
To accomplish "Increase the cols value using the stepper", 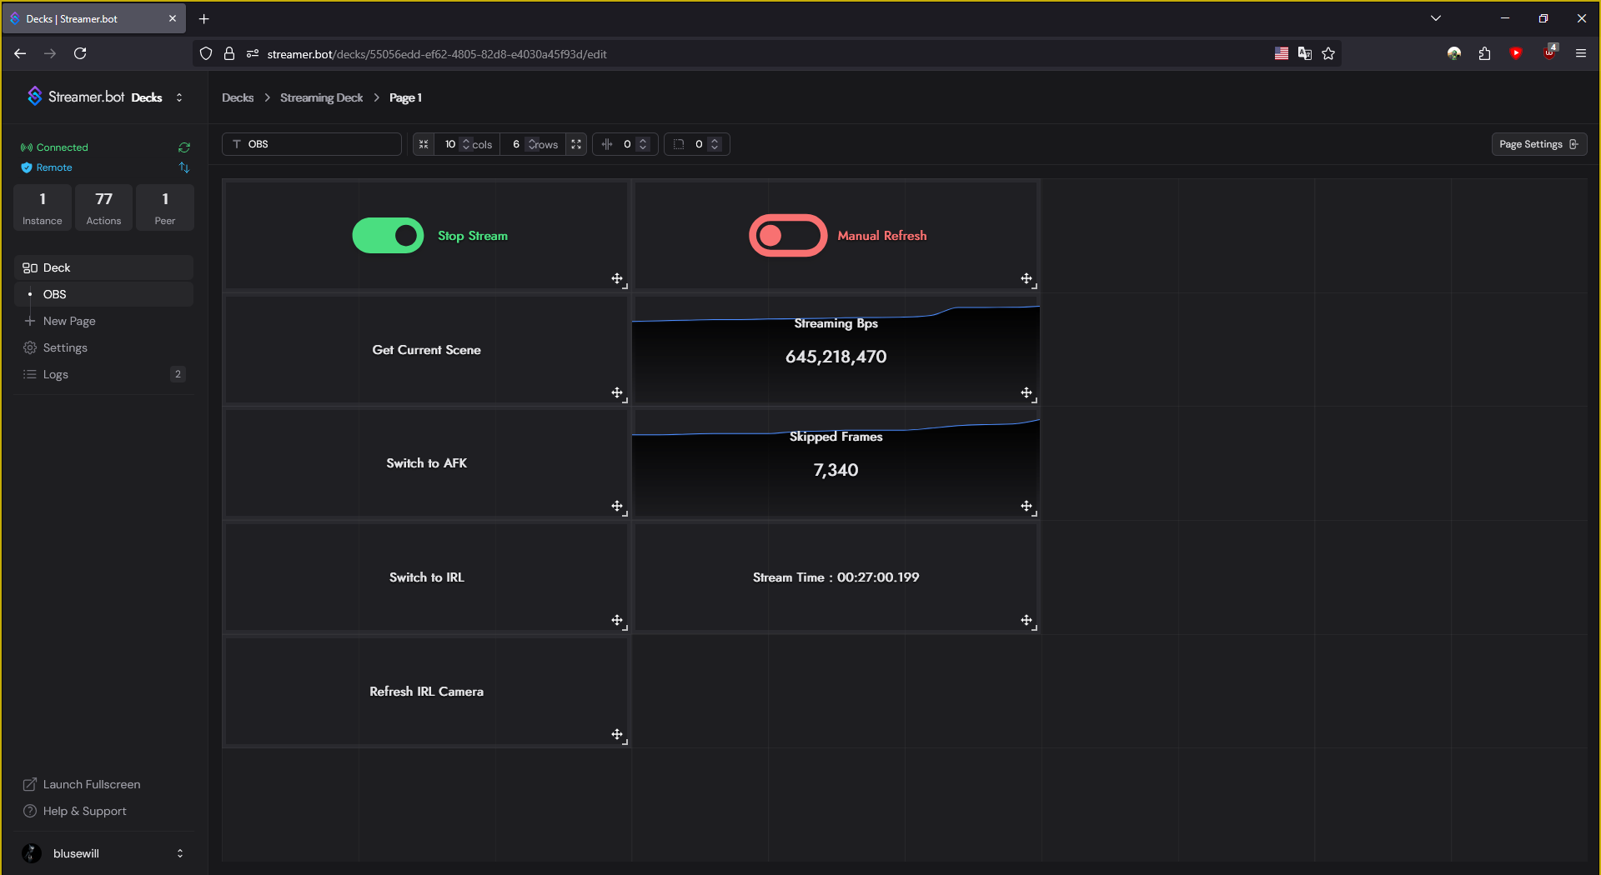I will [467, 140].
